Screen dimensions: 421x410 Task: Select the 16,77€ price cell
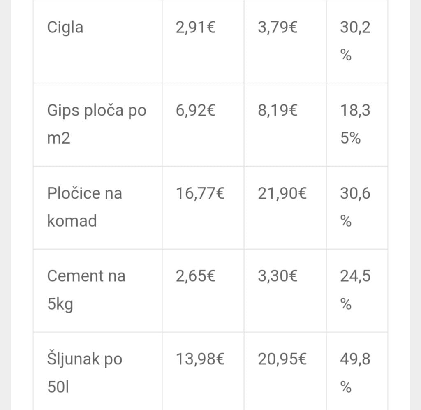200,193
